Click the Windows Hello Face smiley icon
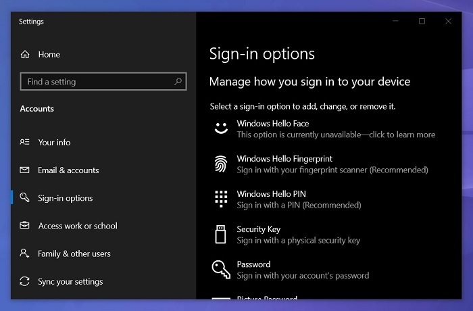 click(221, 128)
